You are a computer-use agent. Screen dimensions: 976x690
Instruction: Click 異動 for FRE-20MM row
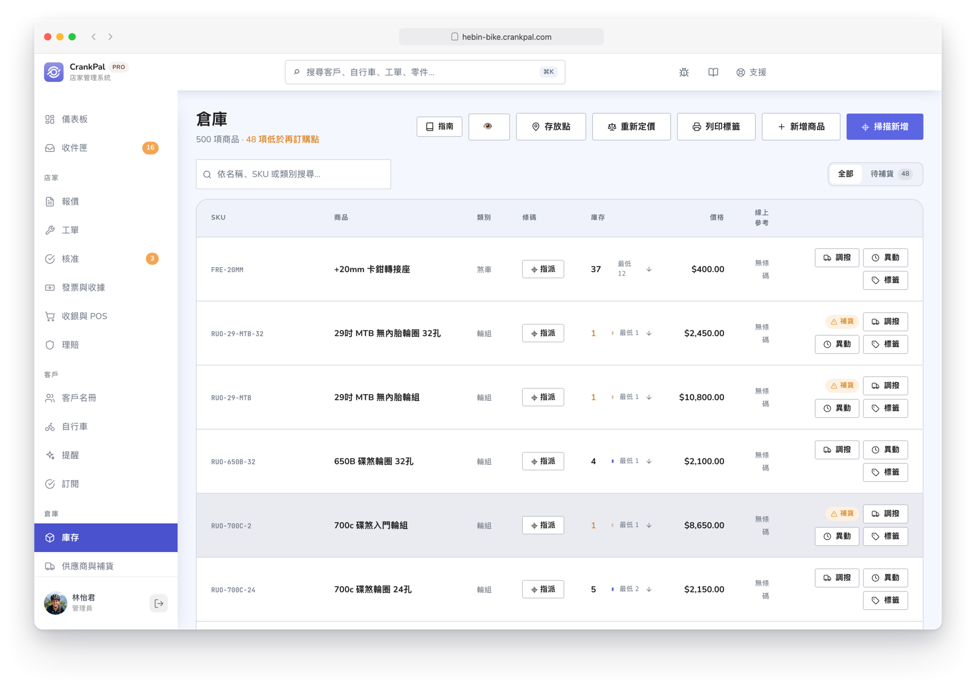click(885, 257)
